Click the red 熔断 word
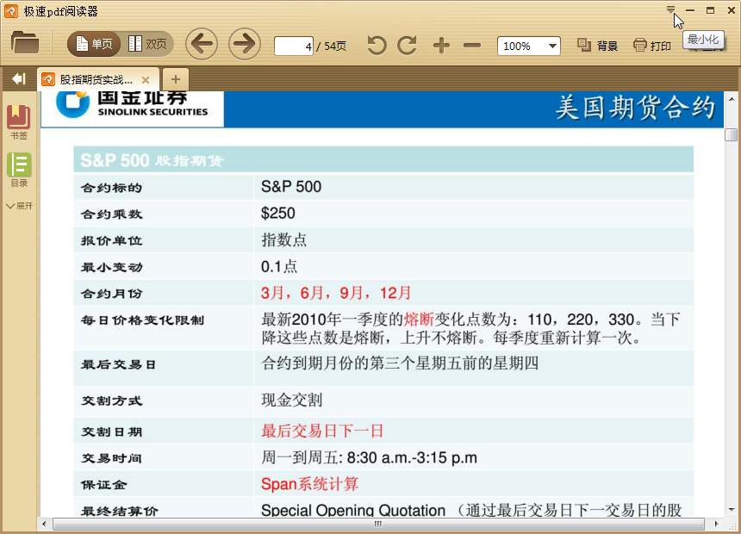This screenshot has width=741, height=534. pos(419,320)
